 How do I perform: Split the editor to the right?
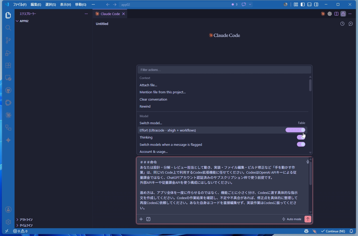(336, 14)
